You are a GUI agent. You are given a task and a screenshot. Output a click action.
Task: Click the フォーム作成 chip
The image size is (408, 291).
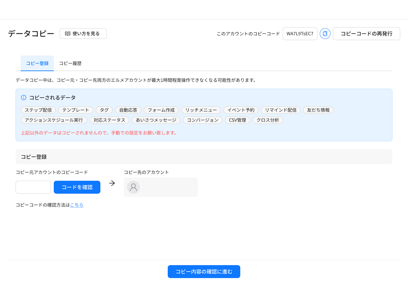161,110
